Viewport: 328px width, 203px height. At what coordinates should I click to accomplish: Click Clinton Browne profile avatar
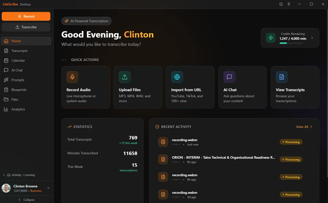pyautogui.click(x=6, y=188)
